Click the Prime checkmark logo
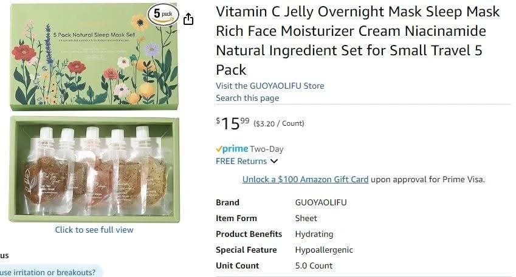 point(232,149)
